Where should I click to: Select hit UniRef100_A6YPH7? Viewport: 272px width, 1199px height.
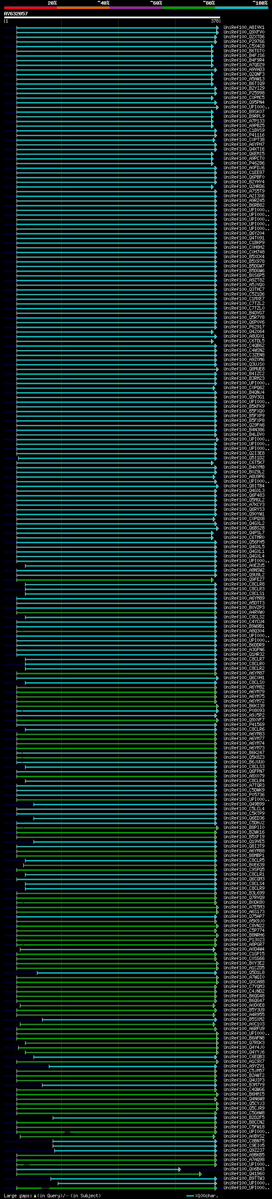pyautogui.click(x=244, y=144)
